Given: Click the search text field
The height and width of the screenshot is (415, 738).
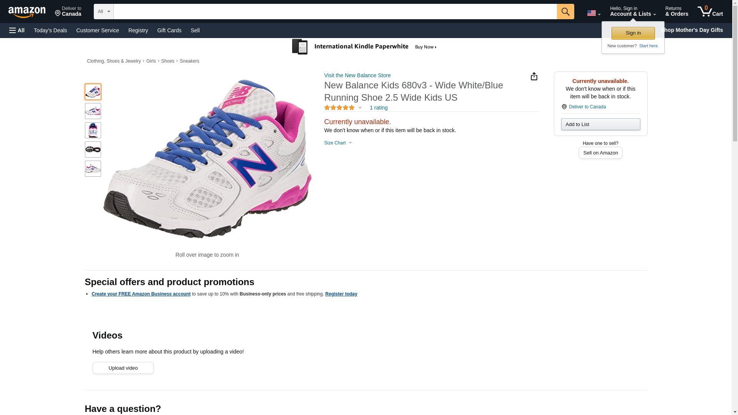Looking at the screenshot, I should [335, 12].
